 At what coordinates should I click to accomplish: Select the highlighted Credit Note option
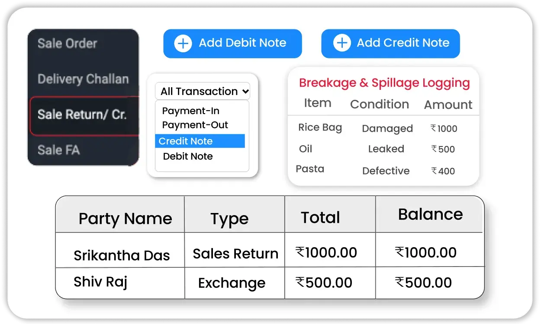(x=186, y=141)
